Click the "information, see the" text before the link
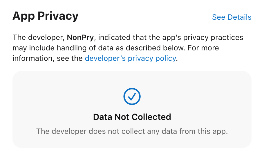 coord(48,59)
